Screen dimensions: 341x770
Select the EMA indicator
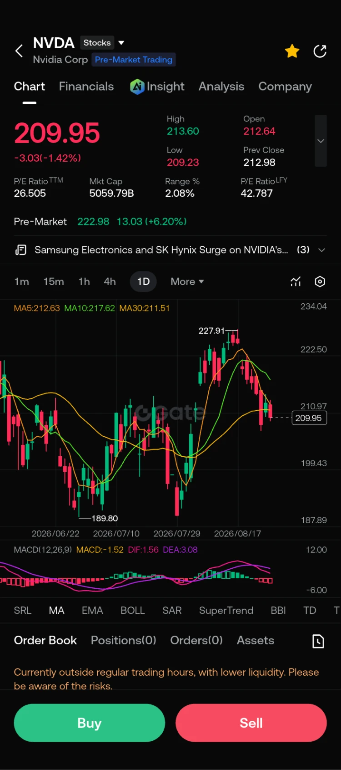(92, 611)
